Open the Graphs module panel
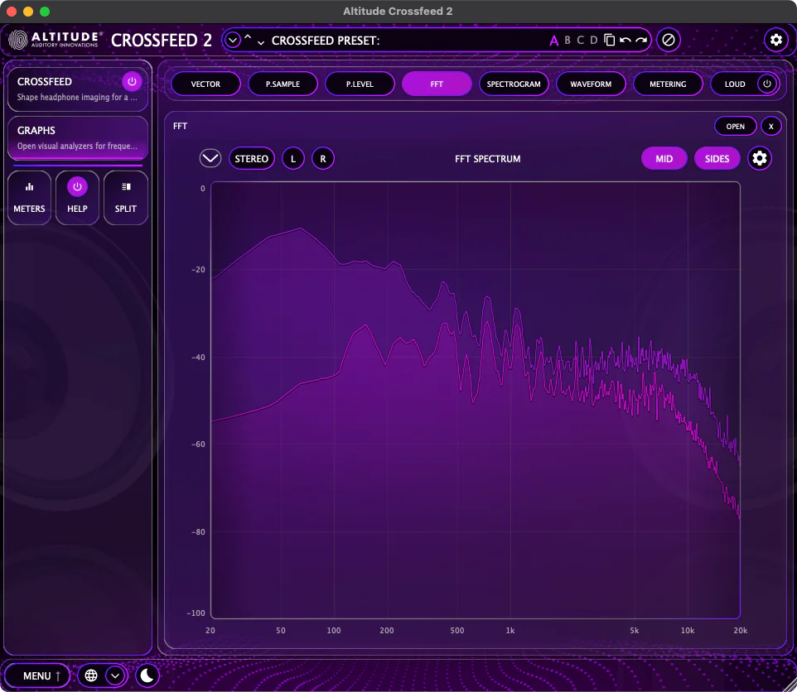The height and width of the screenshot is (692, 797). 77,137
